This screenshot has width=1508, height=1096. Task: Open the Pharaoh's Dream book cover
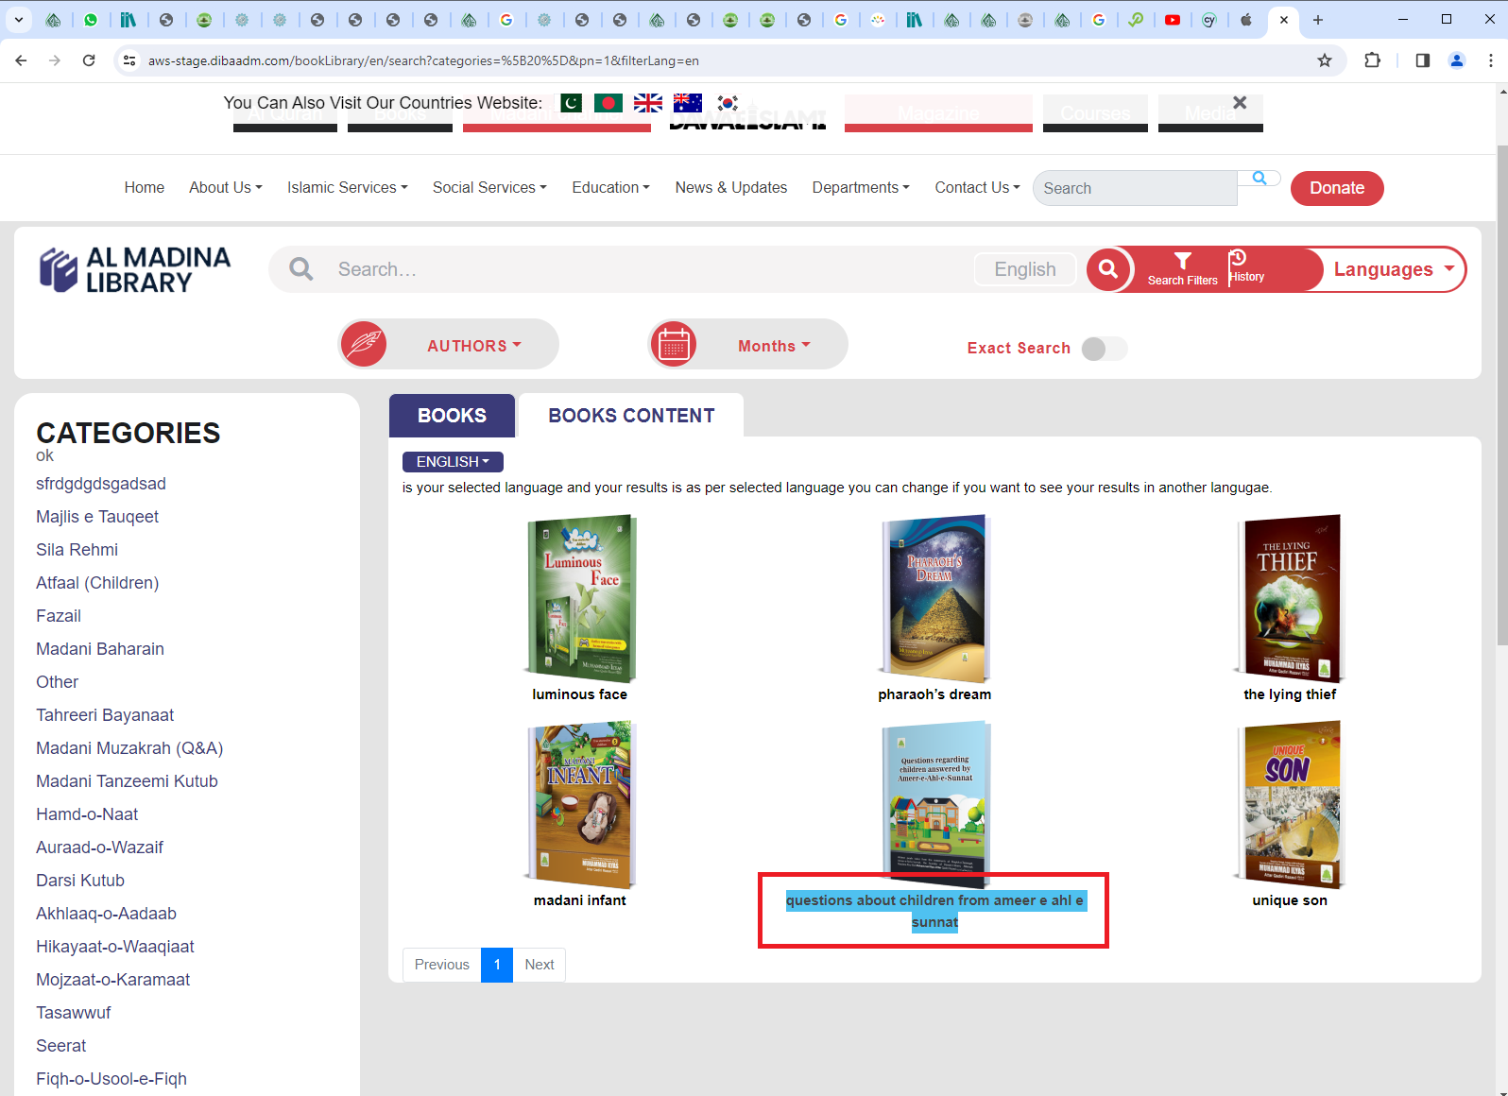(x=934, y=598)
